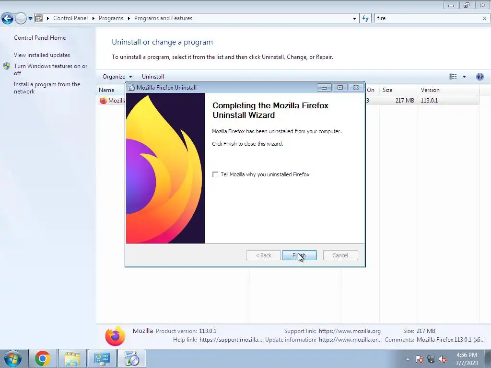Select Programs in breadcrumb path
This screenshot has width=491, height=368.
pos(111,18)
